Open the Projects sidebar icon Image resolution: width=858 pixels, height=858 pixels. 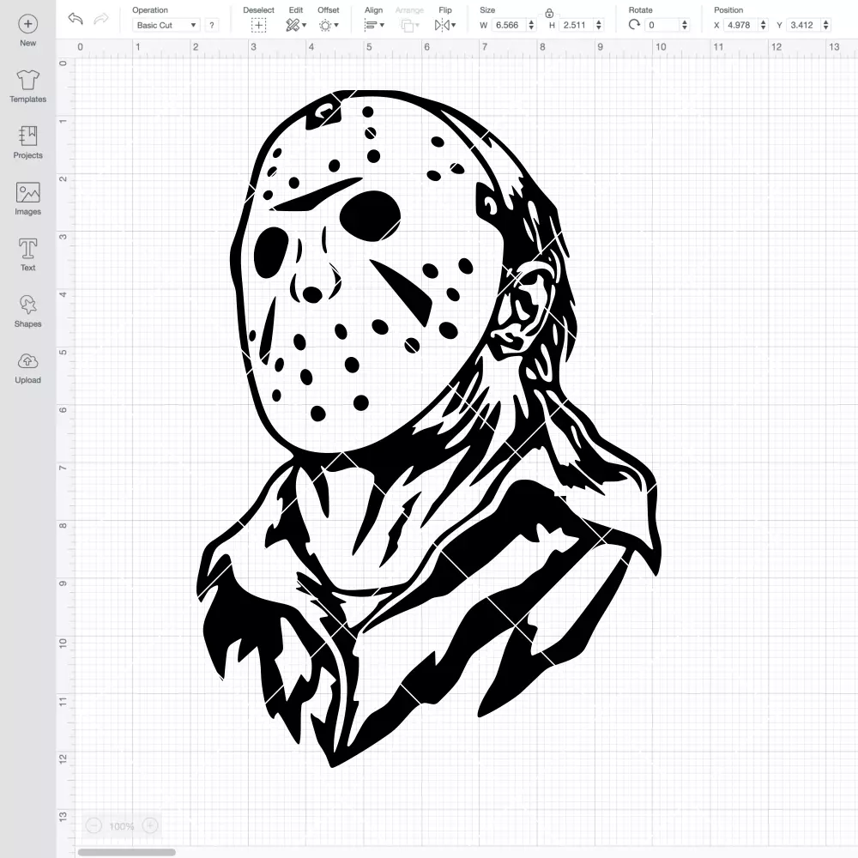[x=28, y=136]
